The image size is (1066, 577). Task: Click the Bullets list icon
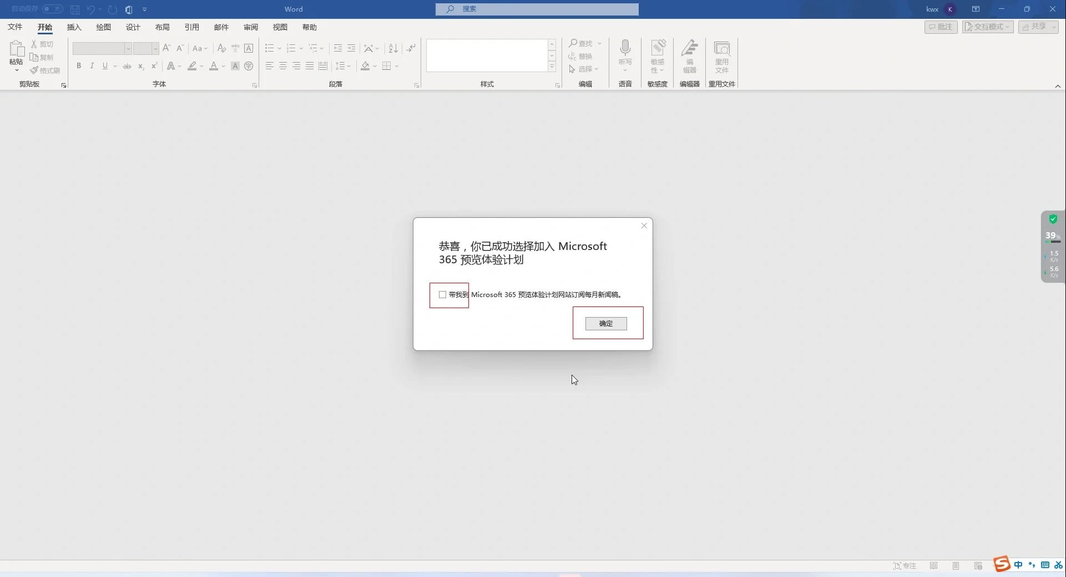[270, 48]
